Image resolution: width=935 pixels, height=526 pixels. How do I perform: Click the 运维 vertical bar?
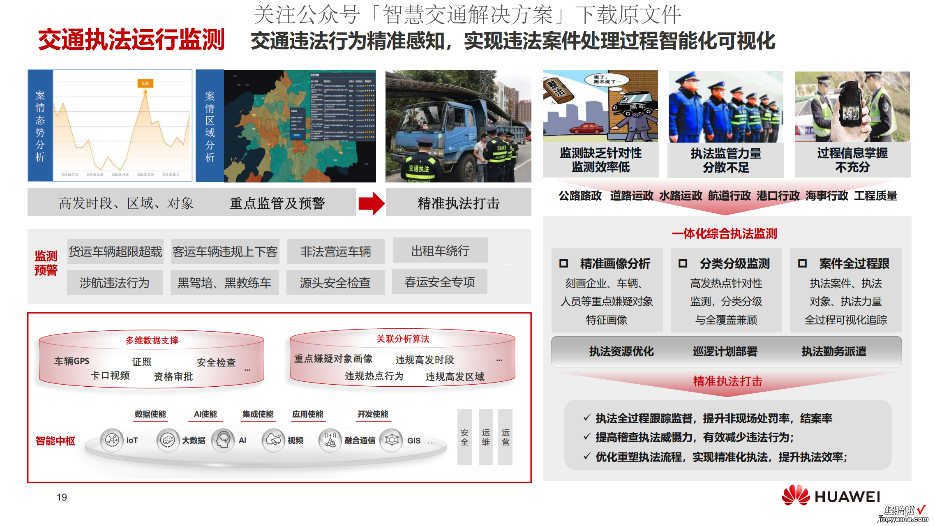pos(486,437)
